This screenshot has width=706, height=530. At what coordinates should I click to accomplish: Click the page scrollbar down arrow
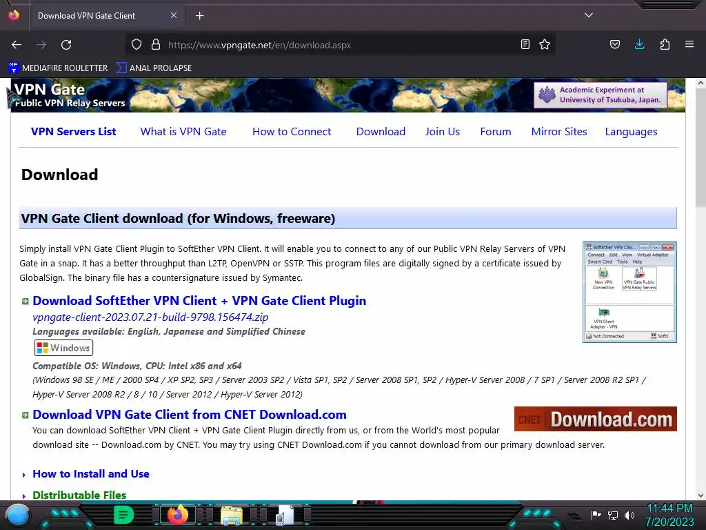700,495
